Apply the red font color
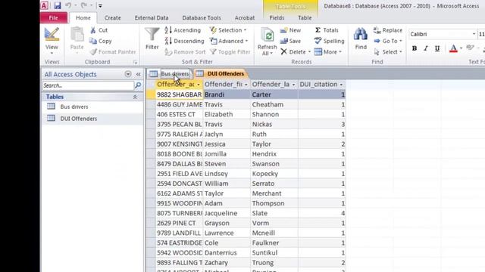This screenshot has height=272, width=485. [453, 48]
